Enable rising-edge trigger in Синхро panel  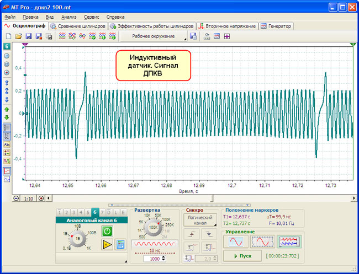192,234
